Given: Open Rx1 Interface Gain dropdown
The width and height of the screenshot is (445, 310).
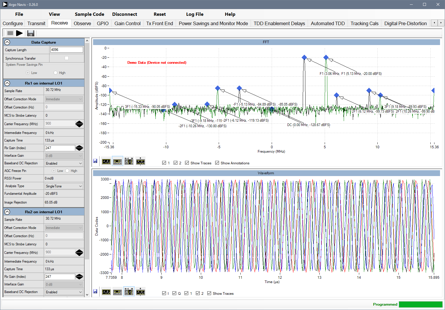Looking at the screenshot, I should (x=64, y=156).
